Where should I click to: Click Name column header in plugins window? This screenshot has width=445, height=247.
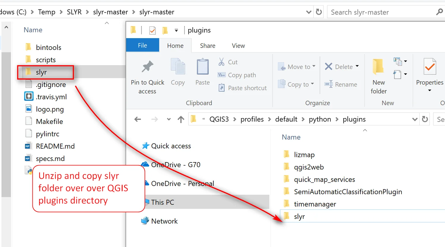(291, 137)
